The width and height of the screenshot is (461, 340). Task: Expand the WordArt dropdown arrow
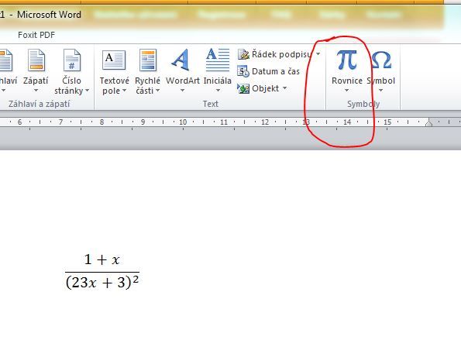[x=182, y=90]
